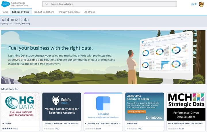The width and height of the screenshot is (207, 132).
Task: Click the DATAFOX ENRICH listing title
Action: 62,124
